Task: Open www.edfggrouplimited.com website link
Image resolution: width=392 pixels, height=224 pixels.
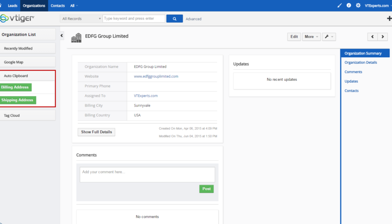Action: click(156, 76)
